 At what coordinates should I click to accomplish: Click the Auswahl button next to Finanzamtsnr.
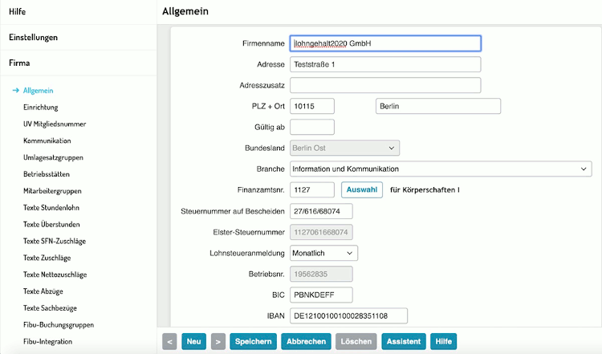tap(362, 189)
